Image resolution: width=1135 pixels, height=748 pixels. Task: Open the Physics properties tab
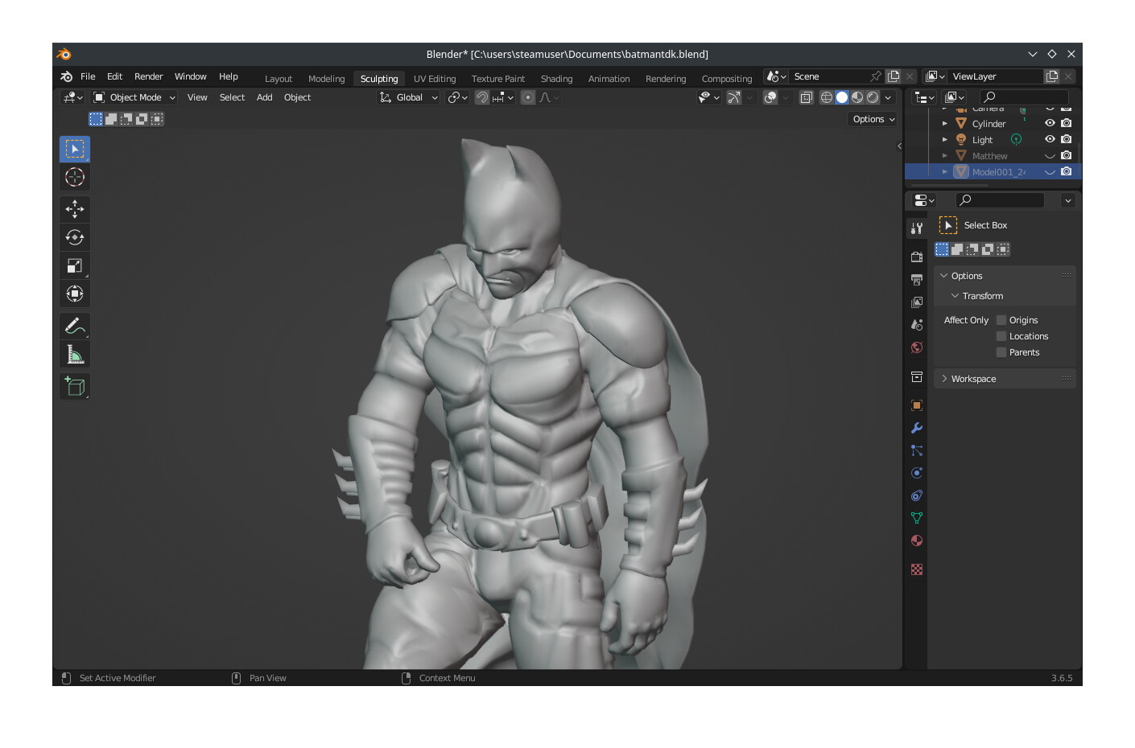click(x=917, y=473)
